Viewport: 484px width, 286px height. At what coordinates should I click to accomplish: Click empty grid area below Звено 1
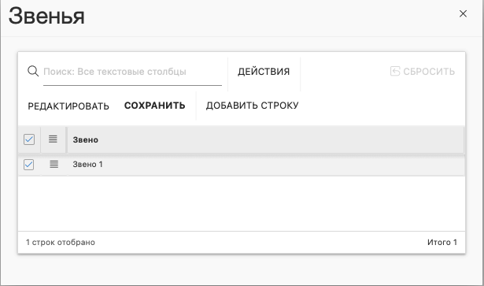(x=242, y=203)
